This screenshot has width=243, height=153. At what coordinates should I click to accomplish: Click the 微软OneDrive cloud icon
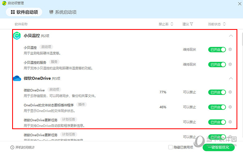click(17, 78)
